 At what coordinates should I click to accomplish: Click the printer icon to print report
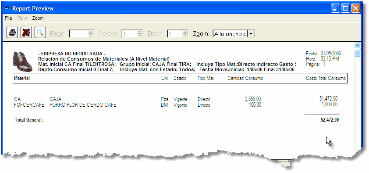[12, 32]
